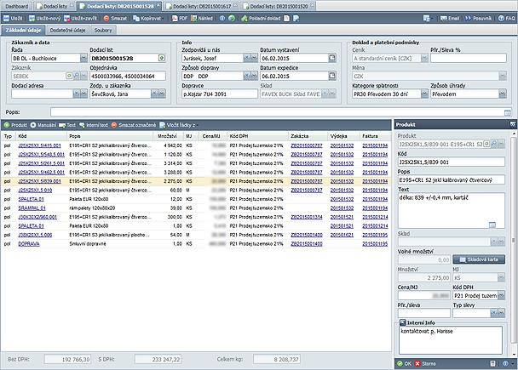This screenshot has width=518, height=370.
Task: Click into the Přir./Sleva % field
Action: point(468,59)
